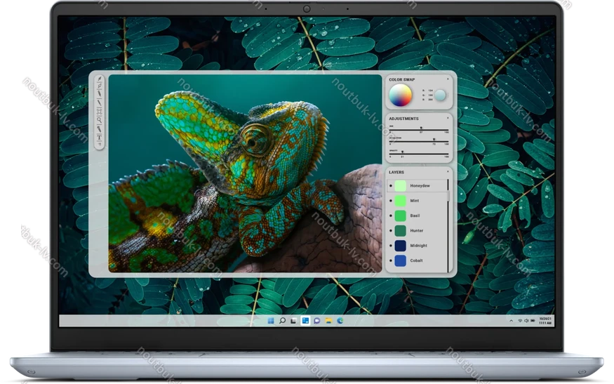Show hidden system tray icons

click(512, 320)
